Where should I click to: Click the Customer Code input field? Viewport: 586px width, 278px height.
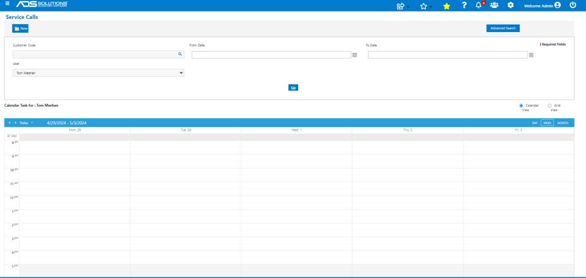pos(98,54)
